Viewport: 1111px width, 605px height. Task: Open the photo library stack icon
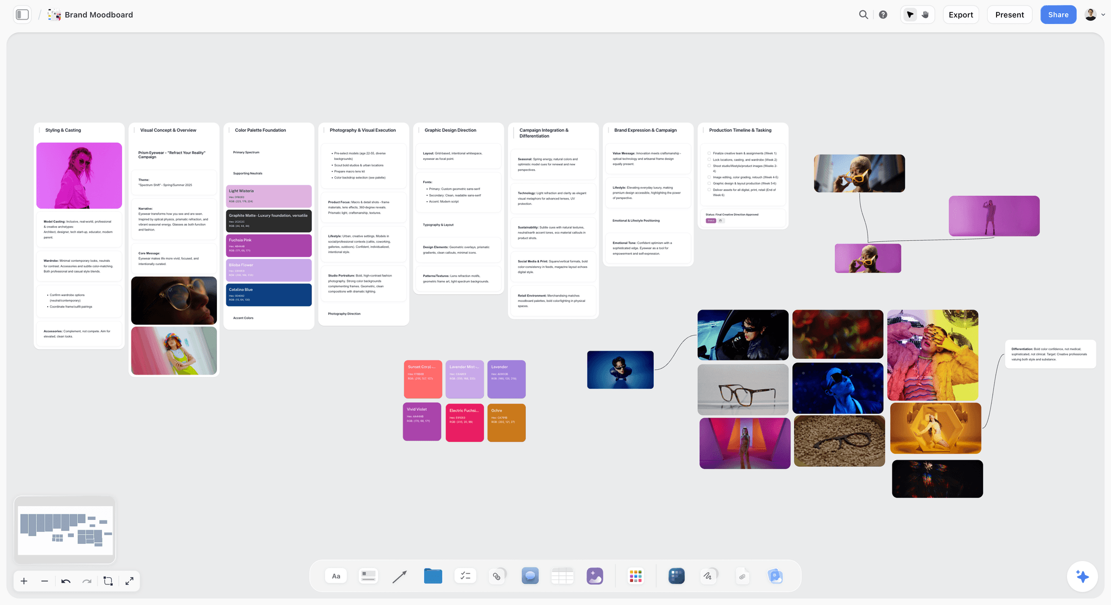[775, 576]
